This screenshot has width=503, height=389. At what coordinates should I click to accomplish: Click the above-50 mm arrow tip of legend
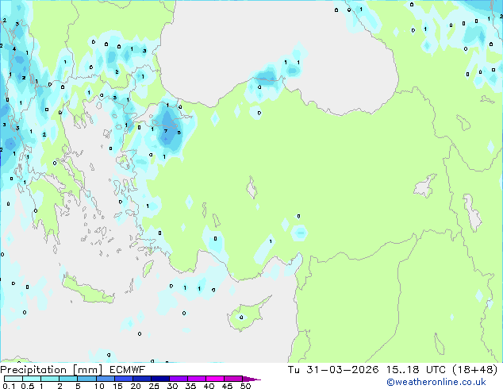(x=251, y=379)
